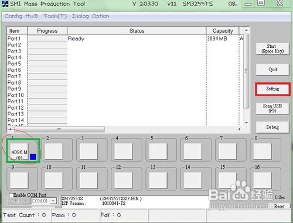Click the Scan USB (F5) button

tap(272, 108)
